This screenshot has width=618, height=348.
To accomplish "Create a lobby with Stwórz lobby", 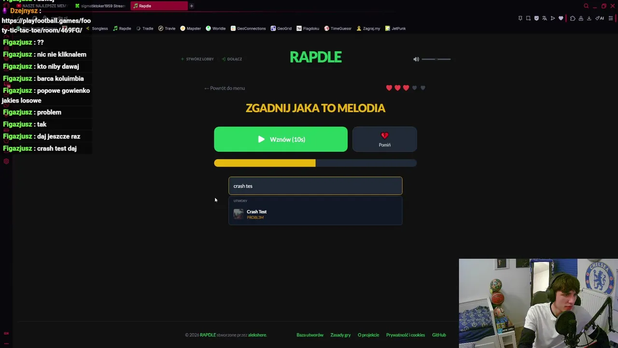I will 197,59.
